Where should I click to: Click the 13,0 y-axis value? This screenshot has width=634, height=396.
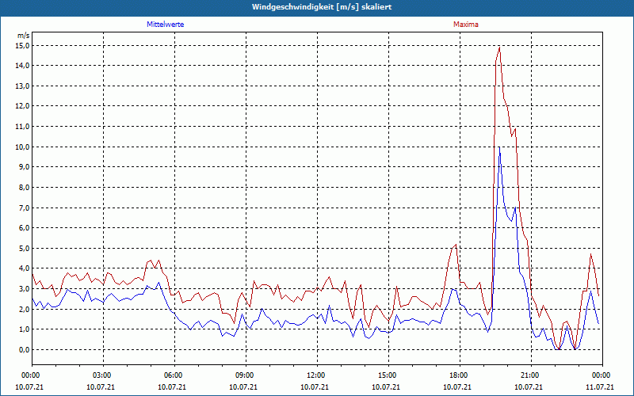[x=23, y=86]
